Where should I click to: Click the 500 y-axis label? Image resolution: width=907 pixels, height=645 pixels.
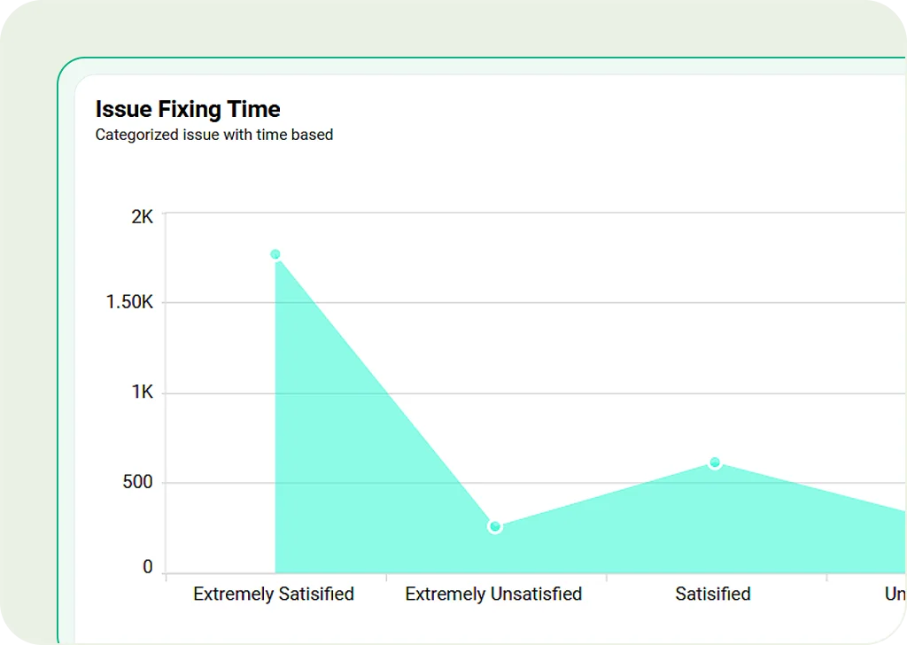[x=136, y=482]
